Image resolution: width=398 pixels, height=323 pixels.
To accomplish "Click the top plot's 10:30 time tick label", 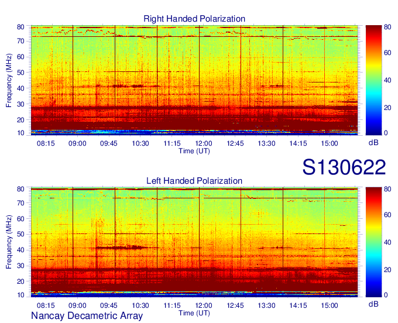I will (140, 143).
